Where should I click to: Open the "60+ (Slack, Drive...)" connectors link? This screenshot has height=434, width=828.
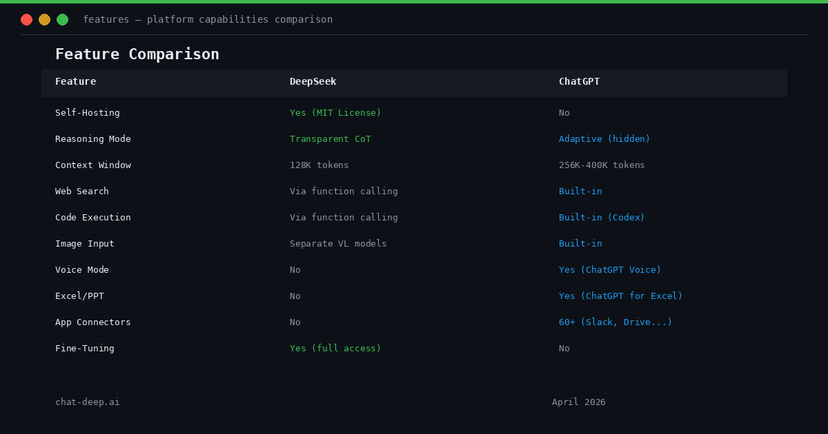tap(615, 322)
